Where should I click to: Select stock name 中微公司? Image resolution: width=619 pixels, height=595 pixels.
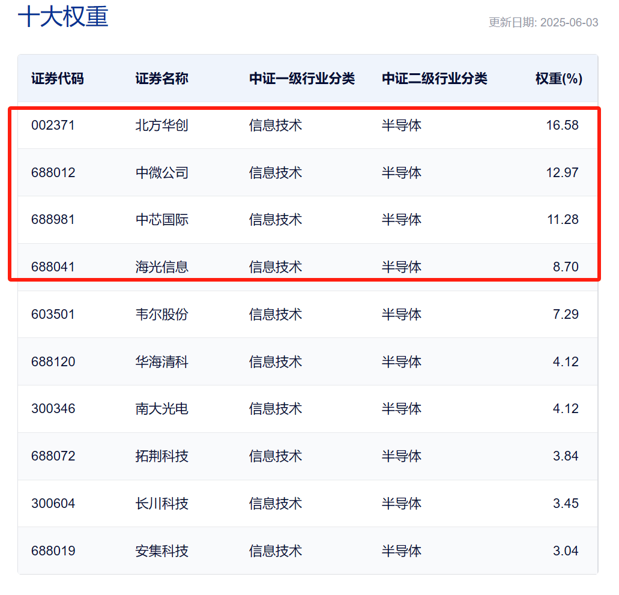[162, 172]
